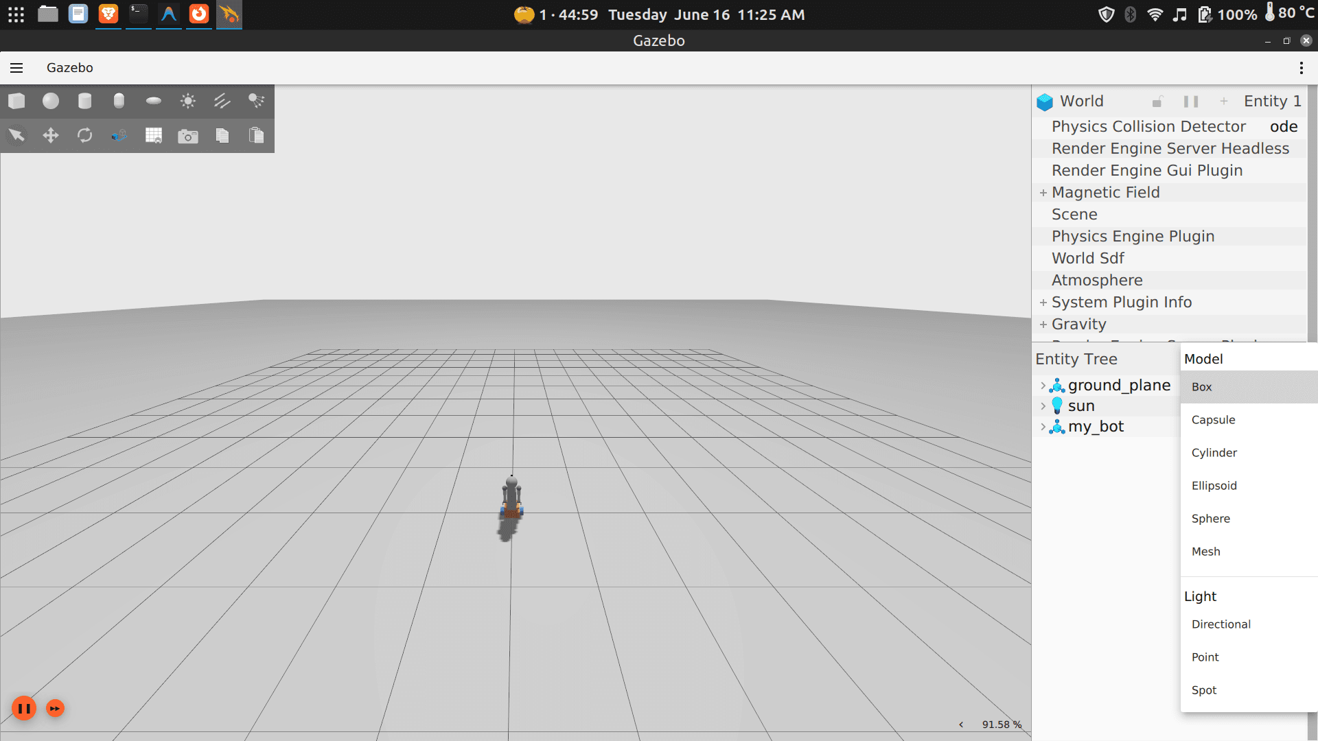Choose Capsule from the Model menu

coord(1249,420)
